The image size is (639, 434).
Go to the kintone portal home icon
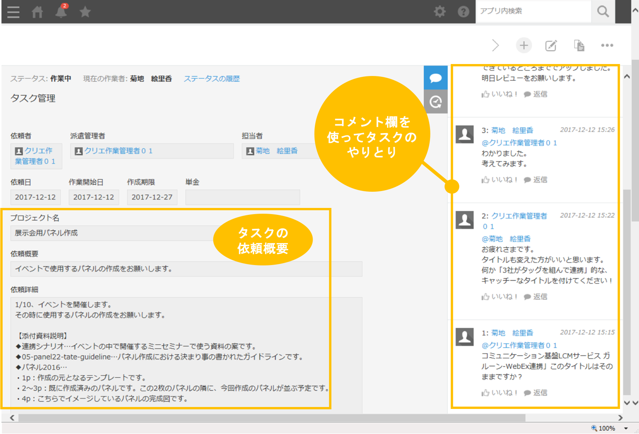pyautogui.click(x=37, y=12)
